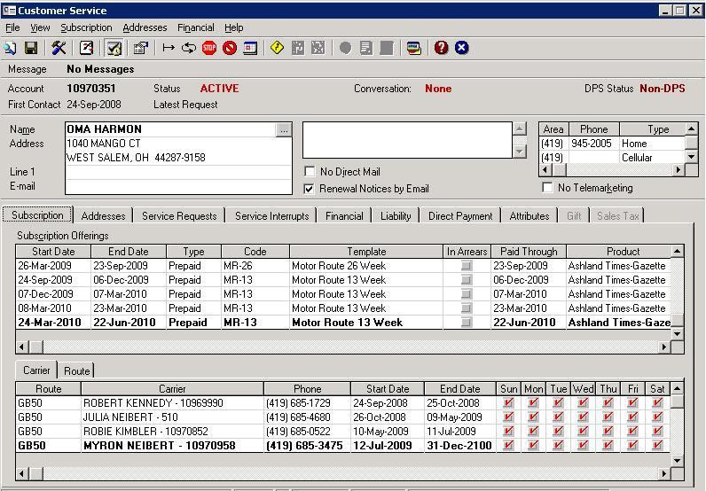Select the Route sub-tab
This screenshot has height=491, width=706.
click(76, 370)
